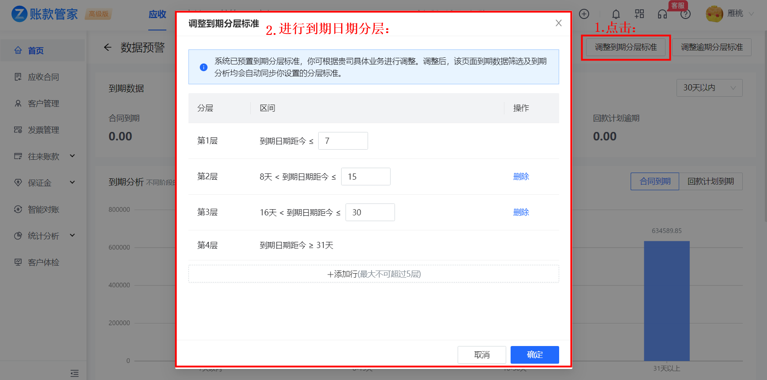Click the customer service headset icon

click(662, 14)
